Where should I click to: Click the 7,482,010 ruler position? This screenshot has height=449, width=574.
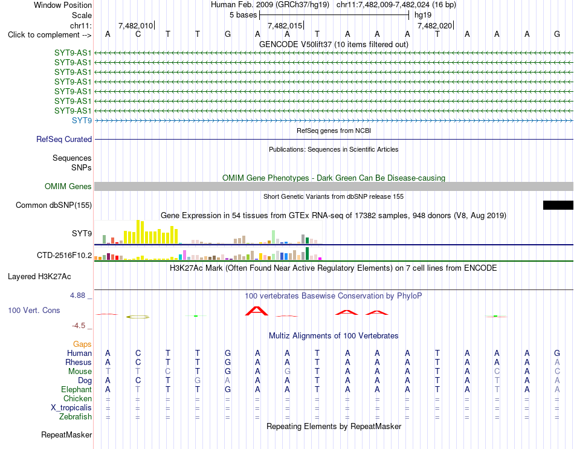[x=136, y=25]
